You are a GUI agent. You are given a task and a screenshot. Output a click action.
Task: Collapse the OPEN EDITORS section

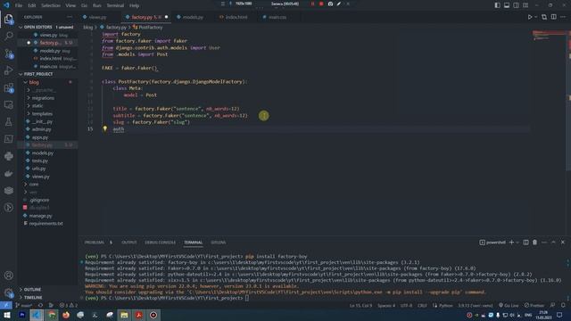tap(47, 27)
